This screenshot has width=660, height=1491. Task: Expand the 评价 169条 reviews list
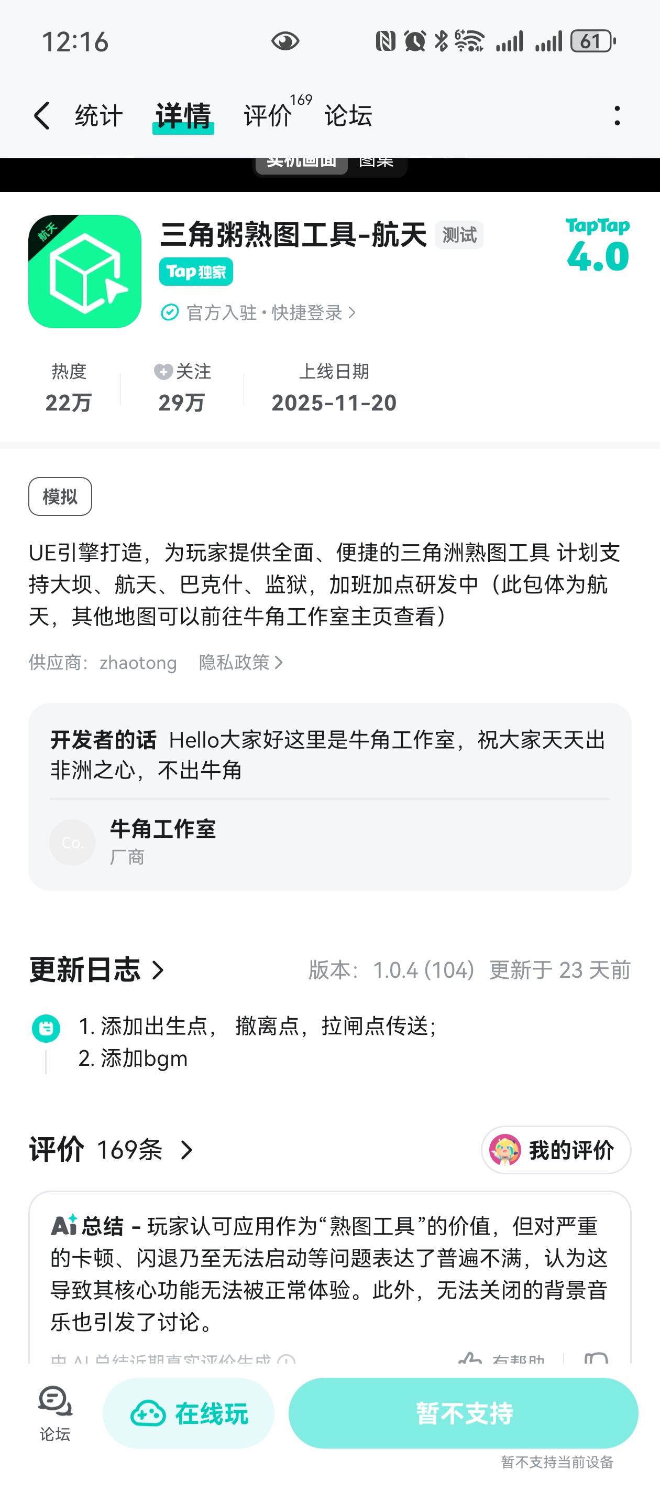tap(111, 1150)
